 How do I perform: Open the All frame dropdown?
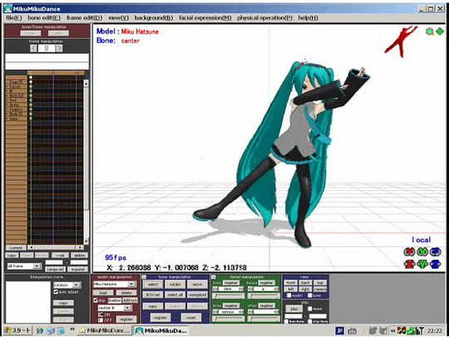[37, 266]
